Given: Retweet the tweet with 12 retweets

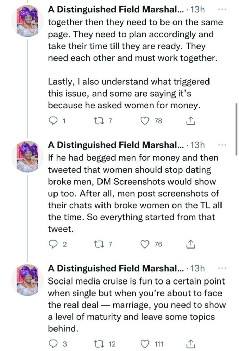Looking at the screenshot, I should click(x=98, y=343).
